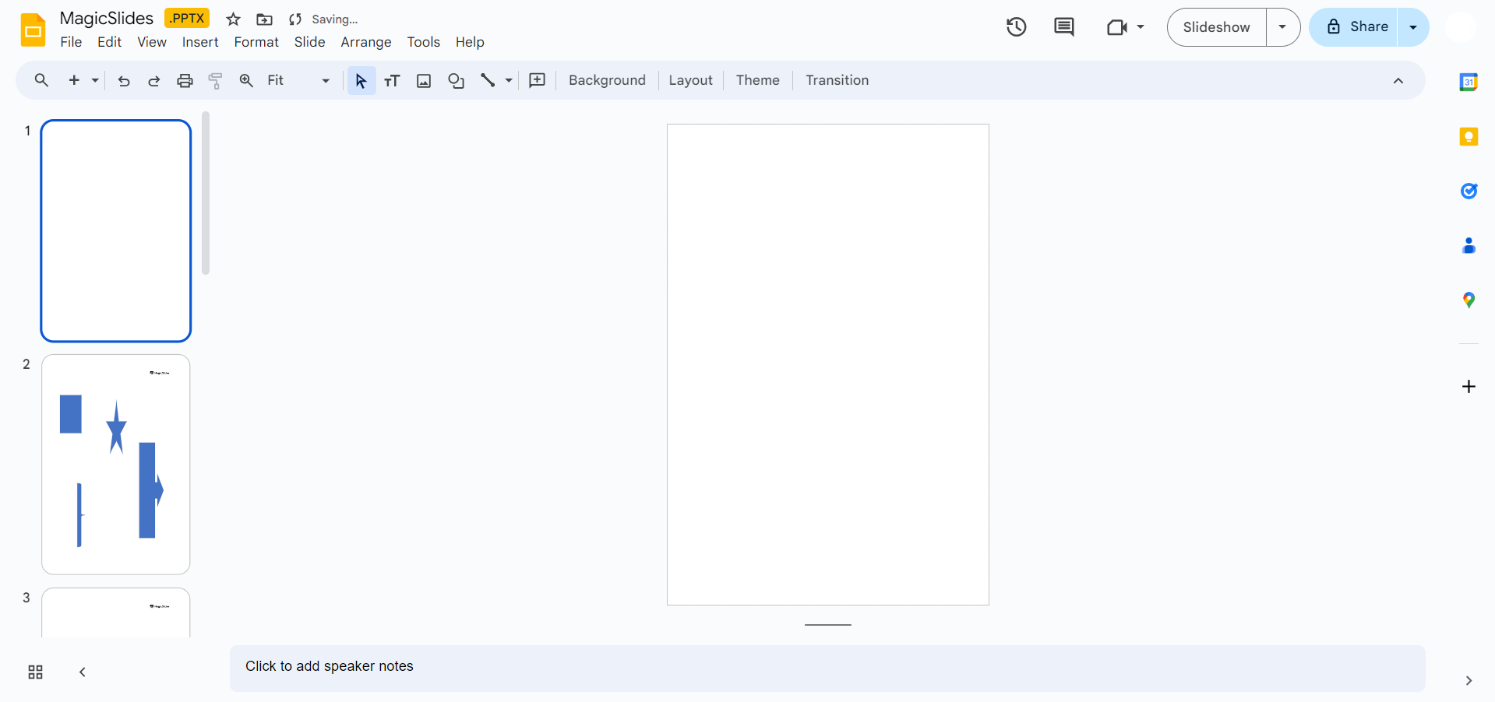Click the .PPTX file format badge
This screenshot has height=702, width=1495.
pyautogui.click(x=187, y=18)
